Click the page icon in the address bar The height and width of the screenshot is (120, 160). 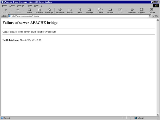click(10, 16)
